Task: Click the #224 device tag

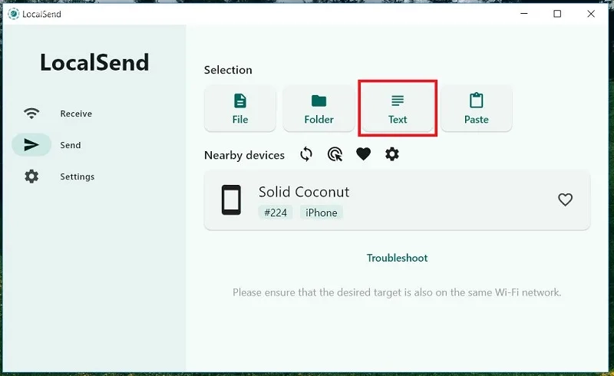Action: [276, 213]
